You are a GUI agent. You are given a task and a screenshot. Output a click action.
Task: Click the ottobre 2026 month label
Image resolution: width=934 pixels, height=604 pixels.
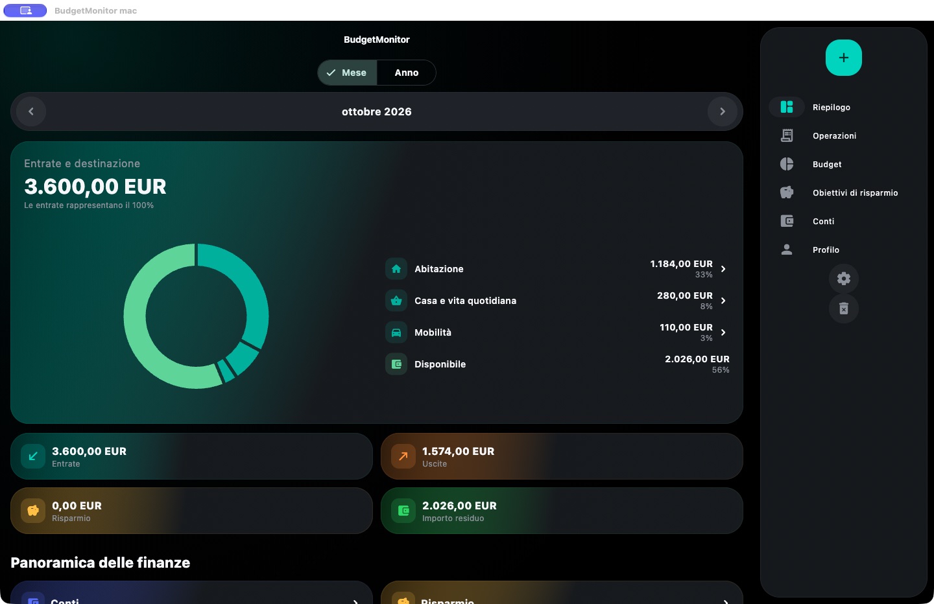(377, 111)
